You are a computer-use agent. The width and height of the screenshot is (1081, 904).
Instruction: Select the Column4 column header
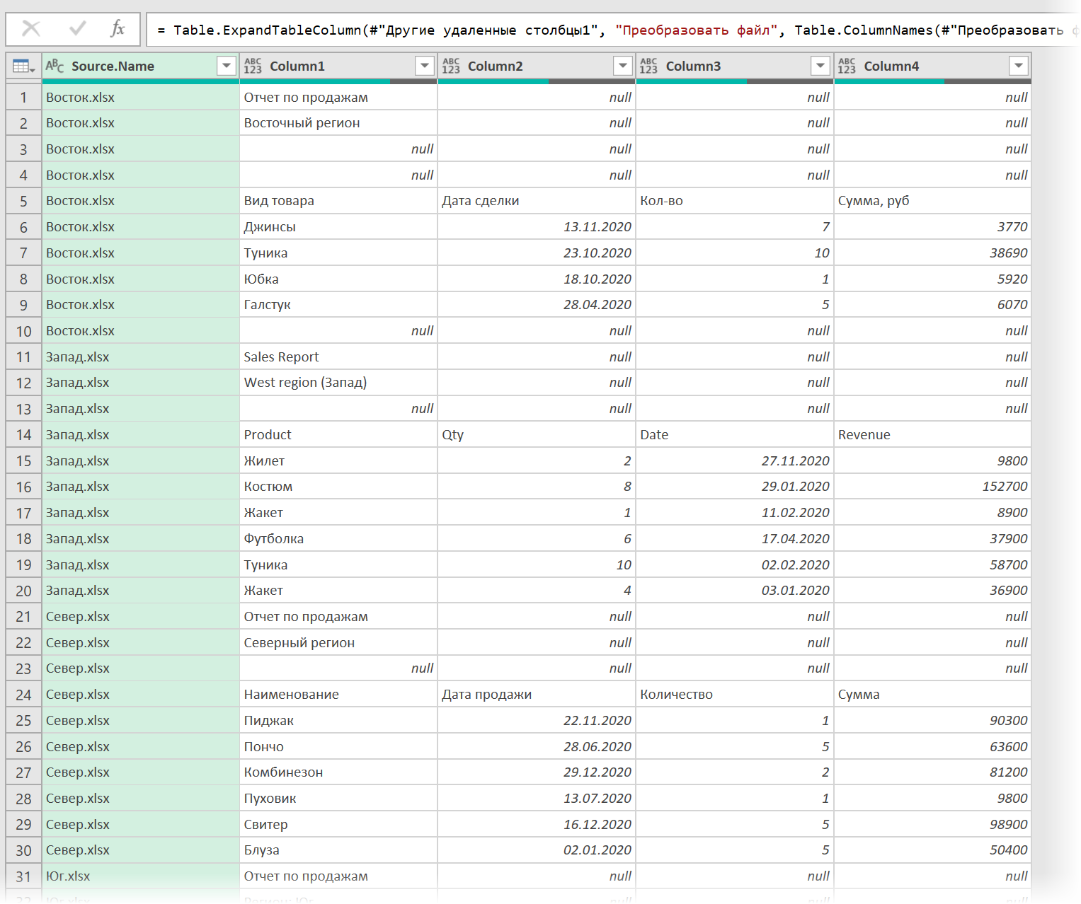(932, 66)
